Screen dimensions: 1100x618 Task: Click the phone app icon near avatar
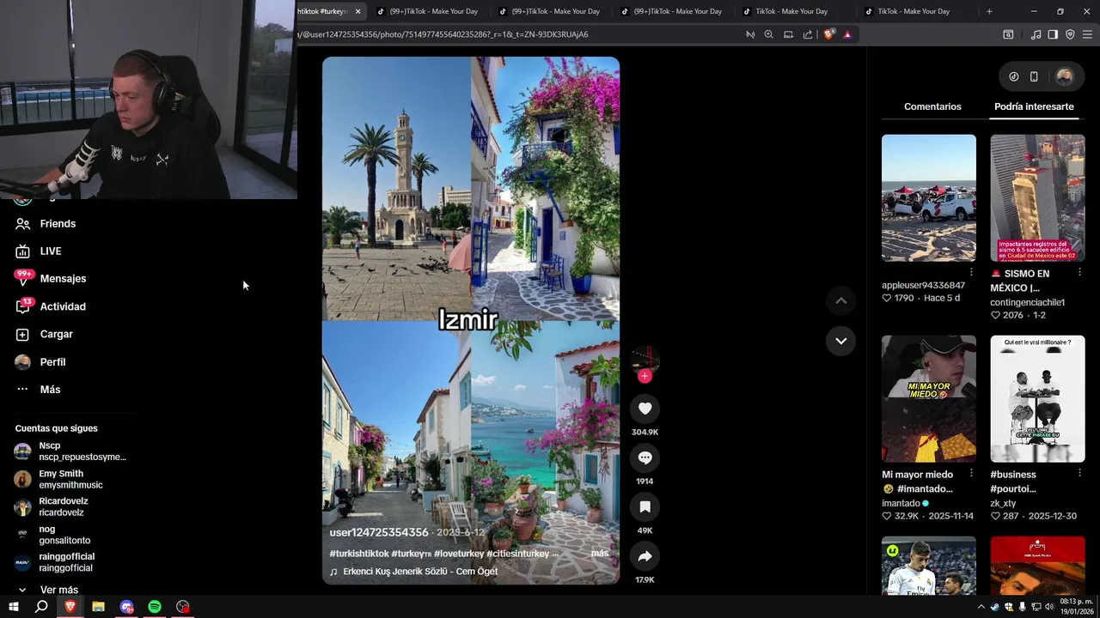pyautogui.click(x=1034, y=76)
